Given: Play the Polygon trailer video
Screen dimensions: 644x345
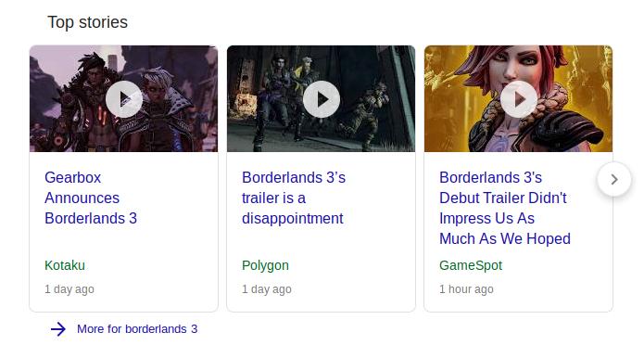Looking at the screenshot, I should (322, 99).
